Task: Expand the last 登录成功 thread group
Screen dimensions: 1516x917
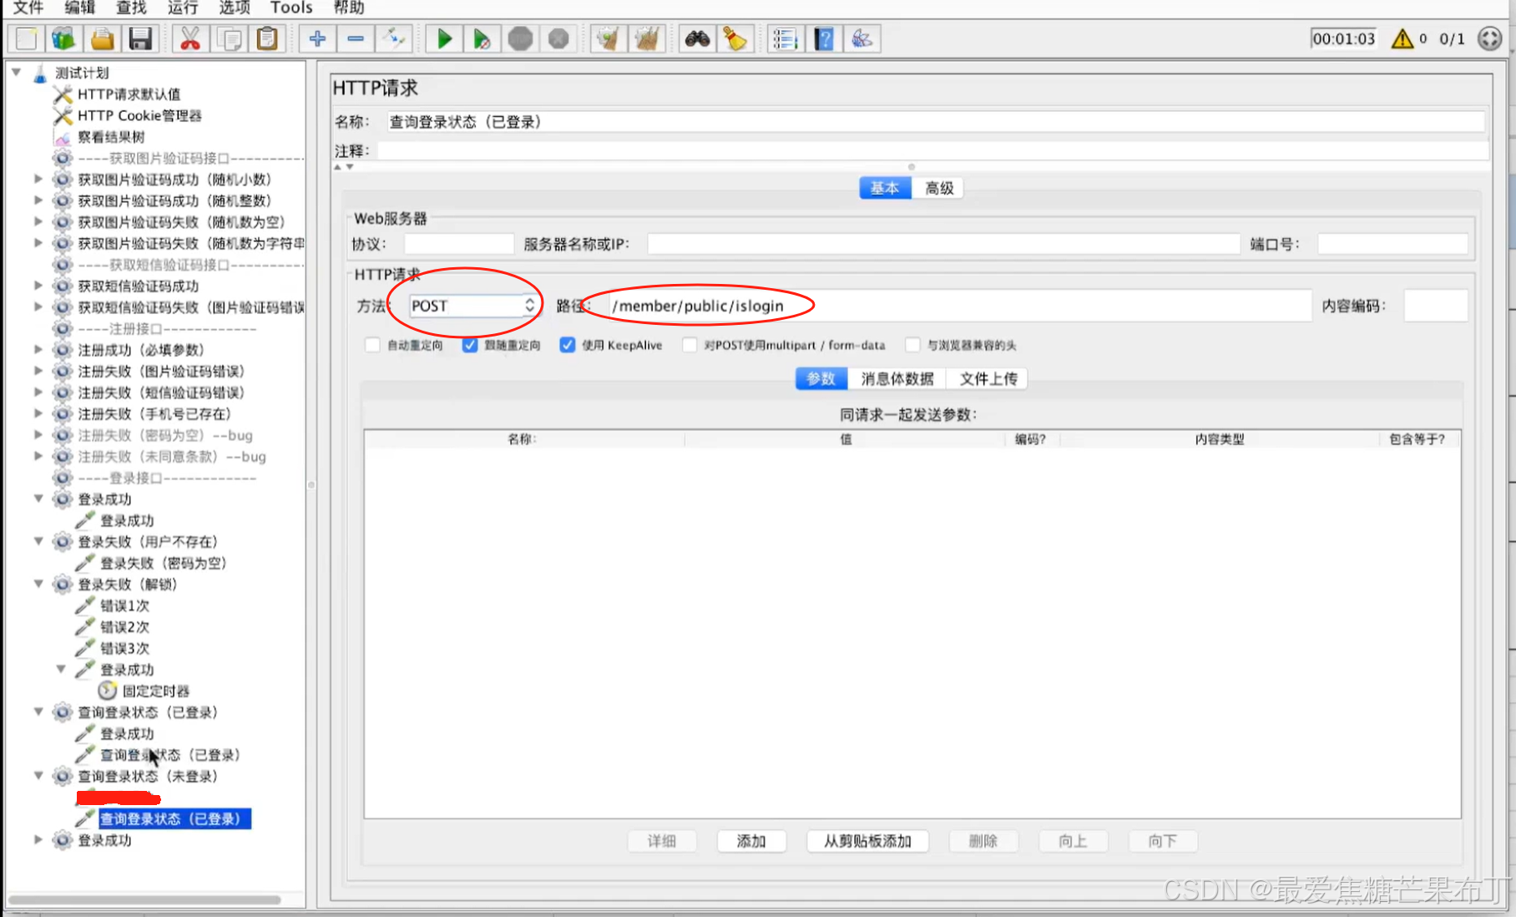Action: point(38,839)
